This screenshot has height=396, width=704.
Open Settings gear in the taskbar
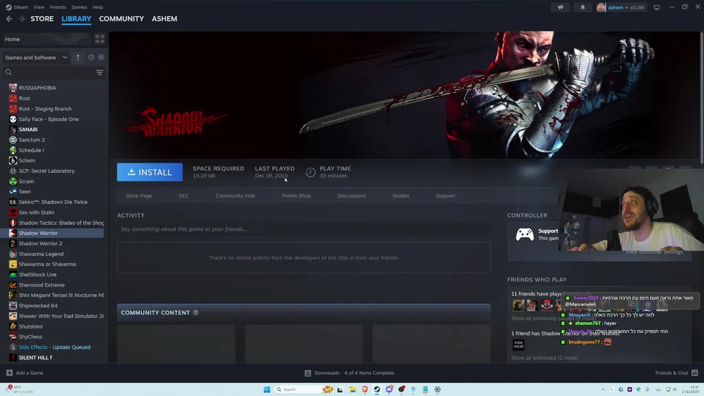[x=437, y=389]
